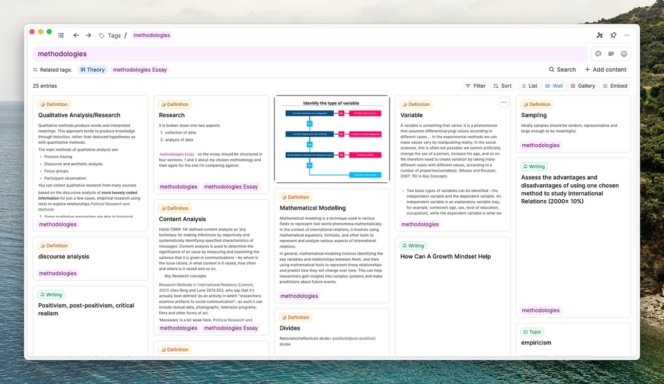Switch to List view
664x384 pixels.
pyautogui.click(x=529, y=86)
